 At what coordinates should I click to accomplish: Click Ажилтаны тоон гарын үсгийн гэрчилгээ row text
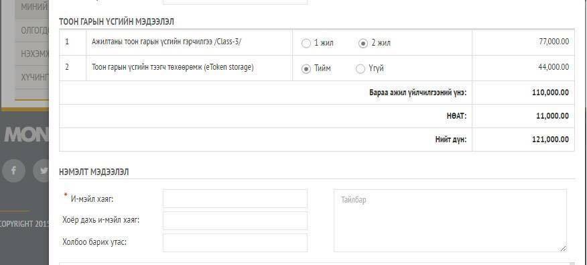[167, 42]
